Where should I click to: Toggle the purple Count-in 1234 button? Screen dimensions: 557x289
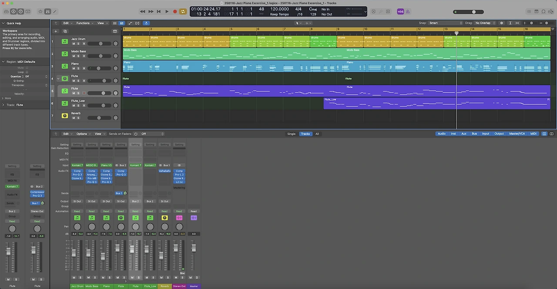(x=400, y=11)
